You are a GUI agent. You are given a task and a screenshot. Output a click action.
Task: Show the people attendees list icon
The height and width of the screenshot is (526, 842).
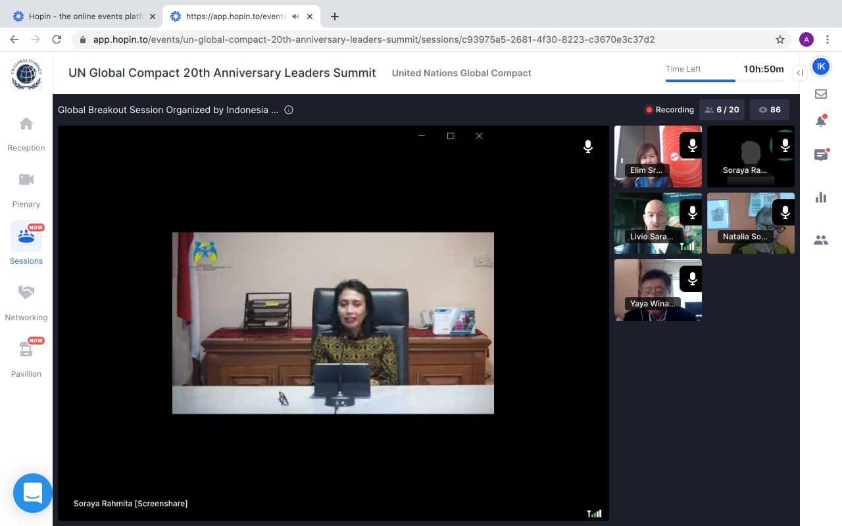pos(821,241)
